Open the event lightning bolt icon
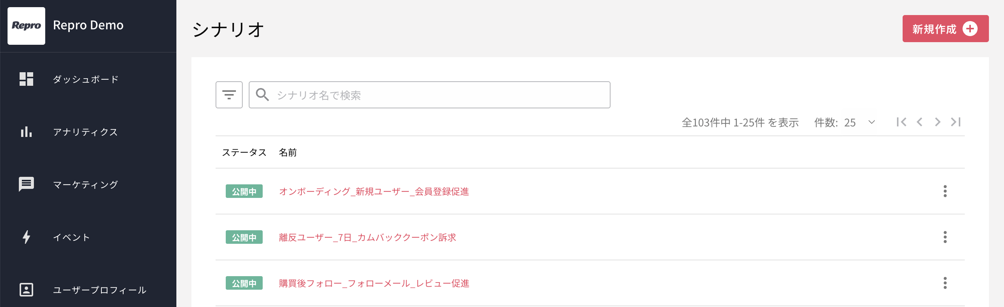Viewport: 1004px width, 307px height. click(26, 237)
